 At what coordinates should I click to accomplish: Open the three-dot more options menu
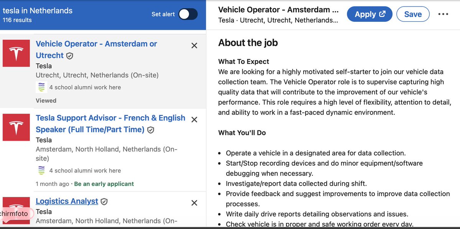[x=443, y=14]
